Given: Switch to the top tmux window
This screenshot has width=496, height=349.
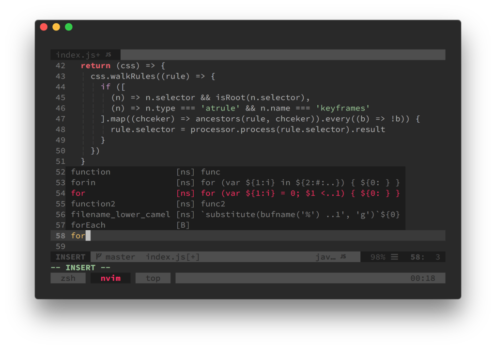Looking at the screenshot, I should click(153, 278).
